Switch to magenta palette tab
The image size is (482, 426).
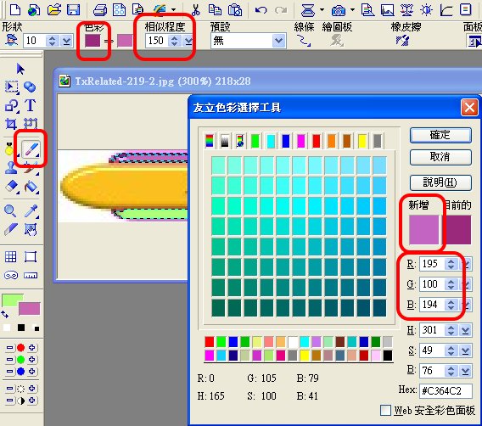click(301, 141)
